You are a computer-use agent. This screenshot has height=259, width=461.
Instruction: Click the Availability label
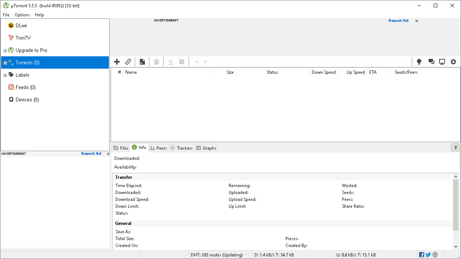tap(126, 167)
